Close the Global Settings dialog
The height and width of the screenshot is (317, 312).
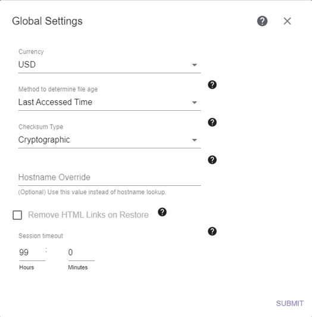[x=287, y=21]
